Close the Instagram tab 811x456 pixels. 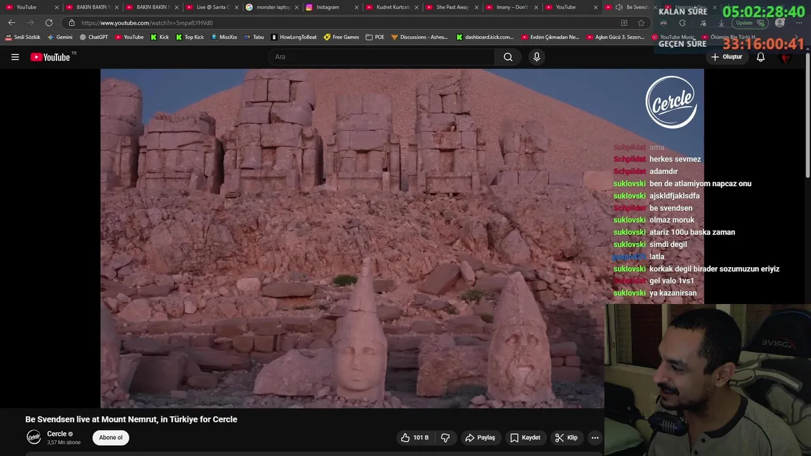coord(356,7)
